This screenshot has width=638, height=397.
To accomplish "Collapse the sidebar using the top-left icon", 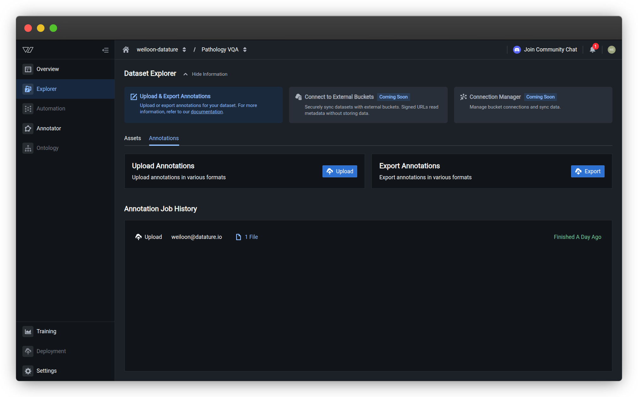I will (x=105, y=50).
